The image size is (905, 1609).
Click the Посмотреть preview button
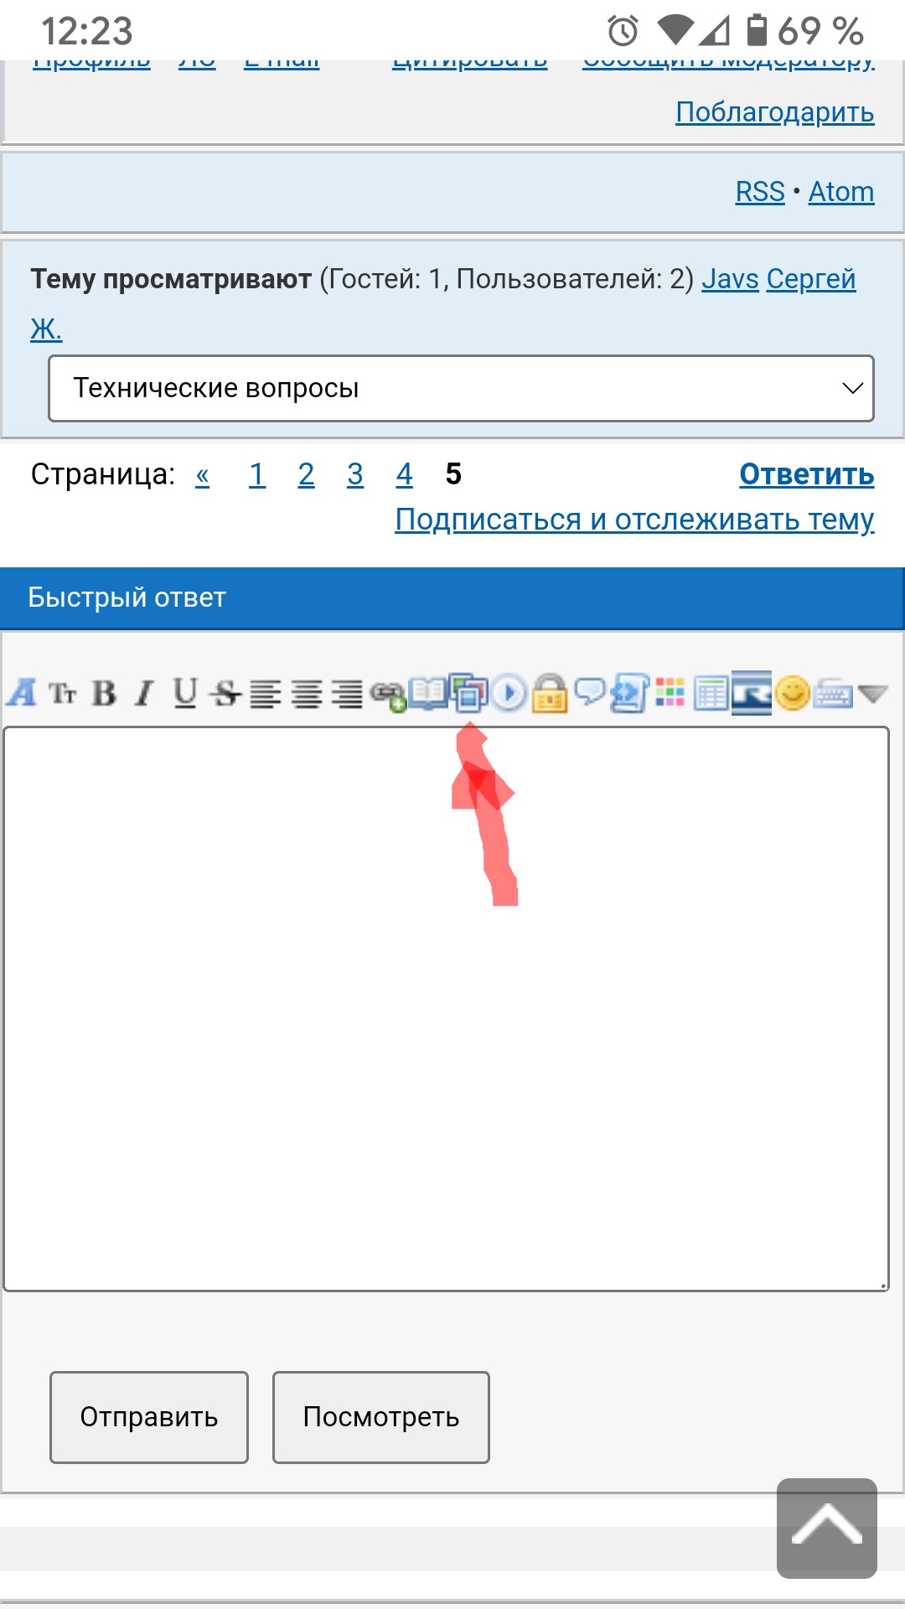[380, 1417]
